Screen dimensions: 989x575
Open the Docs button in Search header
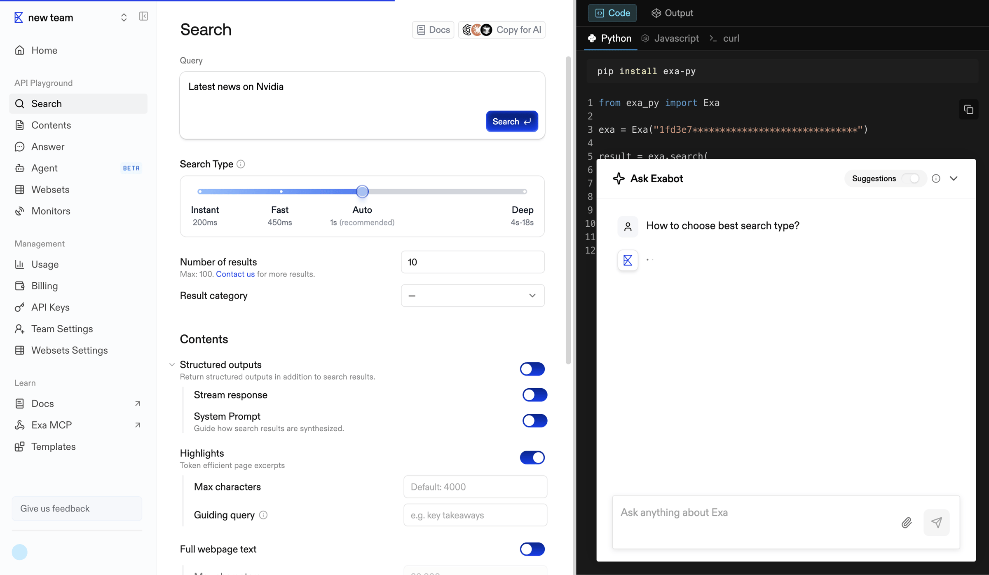pos(433,30)
